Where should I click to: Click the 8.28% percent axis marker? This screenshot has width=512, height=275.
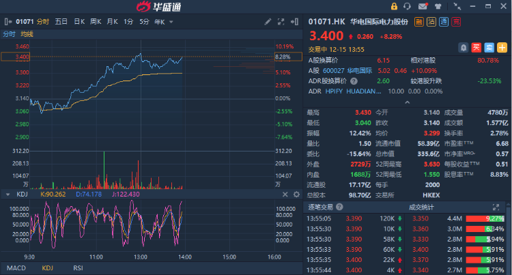click(288, 57)
